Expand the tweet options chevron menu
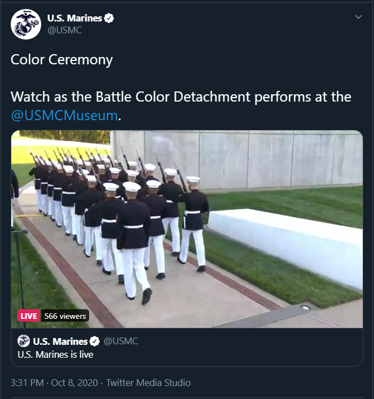This screenshot has width=374, height=399. click(358, 17)
